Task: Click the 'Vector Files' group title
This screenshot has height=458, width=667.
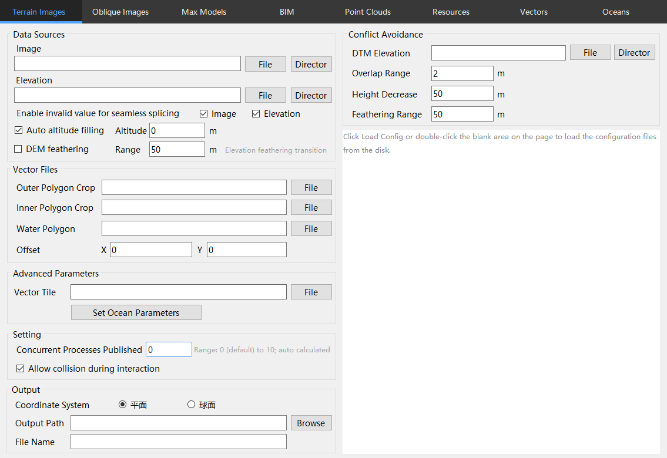Action: click(35, 170)
